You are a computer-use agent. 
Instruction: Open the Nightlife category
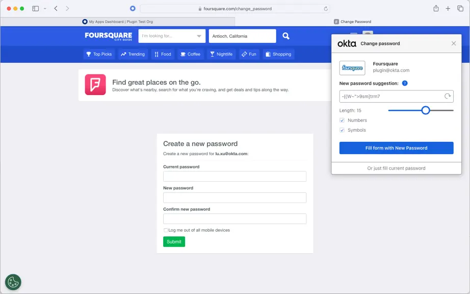(221, 54)
